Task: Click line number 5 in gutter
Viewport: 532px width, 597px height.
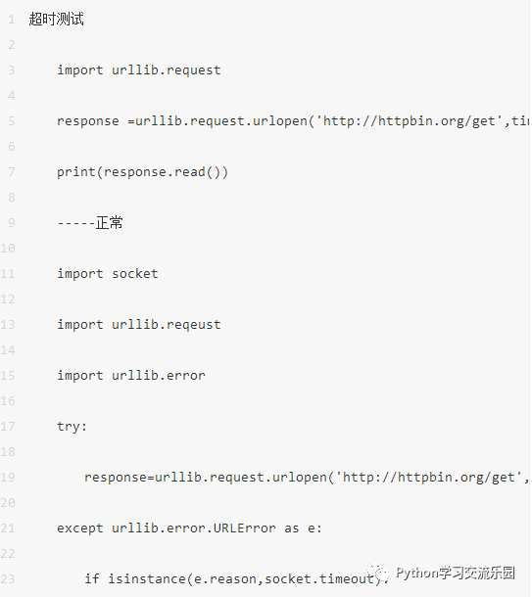Action: click(12, 121)
